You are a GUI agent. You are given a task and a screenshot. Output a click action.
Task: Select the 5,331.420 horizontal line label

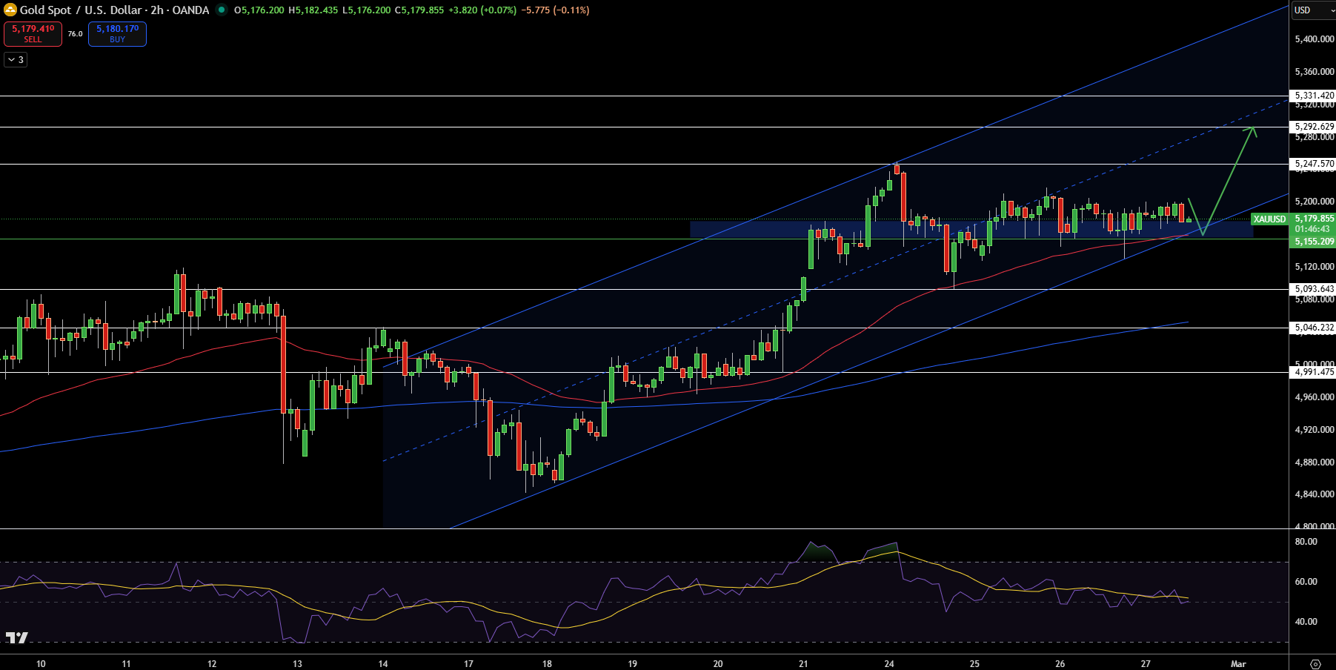(x=1314, y=96)
